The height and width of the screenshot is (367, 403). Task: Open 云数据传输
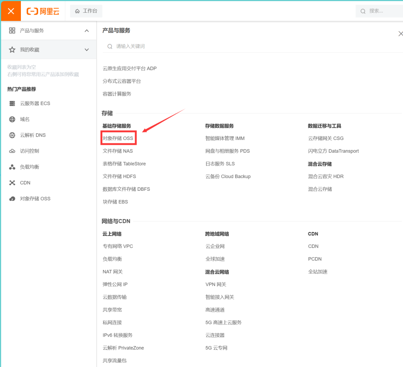(x=115, y=297)
